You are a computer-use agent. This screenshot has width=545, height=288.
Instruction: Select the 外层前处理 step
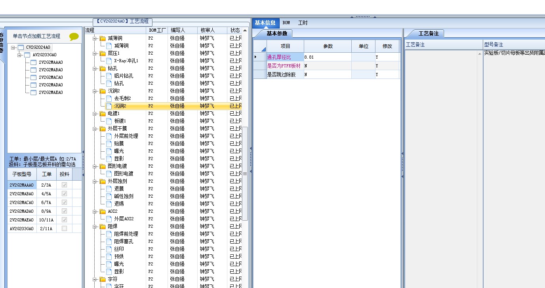pyautogui.click(x=126, y=136)
